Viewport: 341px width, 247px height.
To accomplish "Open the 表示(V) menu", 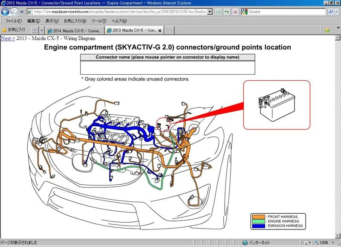I will 52,21.
